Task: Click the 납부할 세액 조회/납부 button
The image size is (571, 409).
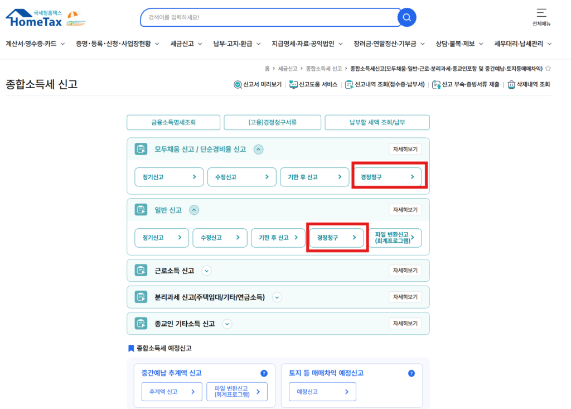Action: 378,123
